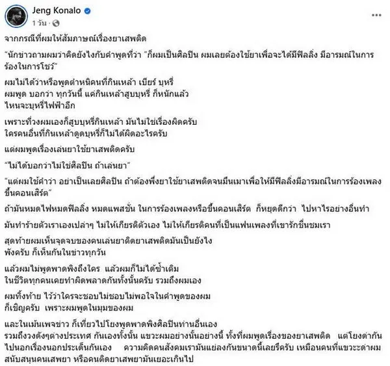Click the globe public-privacy icon

click(56, 23)
